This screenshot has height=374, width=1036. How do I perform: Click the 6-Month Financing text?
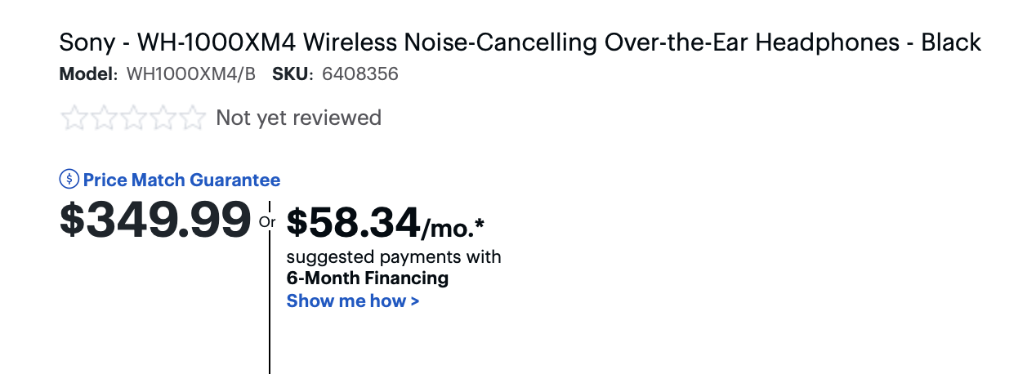pos(368,278)
